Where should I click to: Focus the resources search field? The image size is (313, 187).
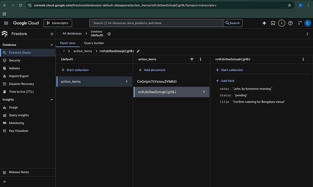coord(156,23)
